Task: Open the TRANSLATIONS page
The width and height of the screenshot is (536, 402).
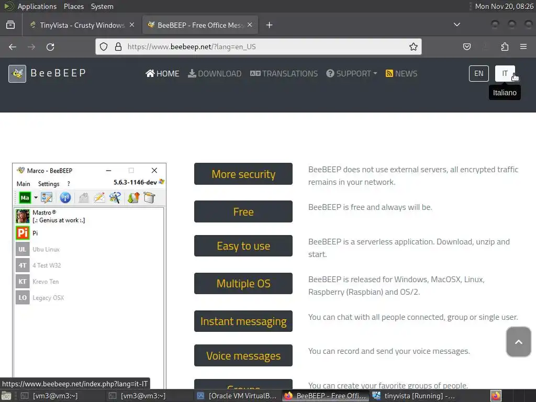Action: pyautogui.click(x=284, y=73)
